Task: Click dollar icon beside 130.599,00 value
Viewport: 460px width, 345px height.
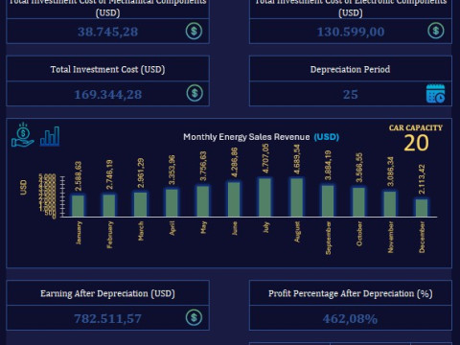Action: [x=436, y=31]
